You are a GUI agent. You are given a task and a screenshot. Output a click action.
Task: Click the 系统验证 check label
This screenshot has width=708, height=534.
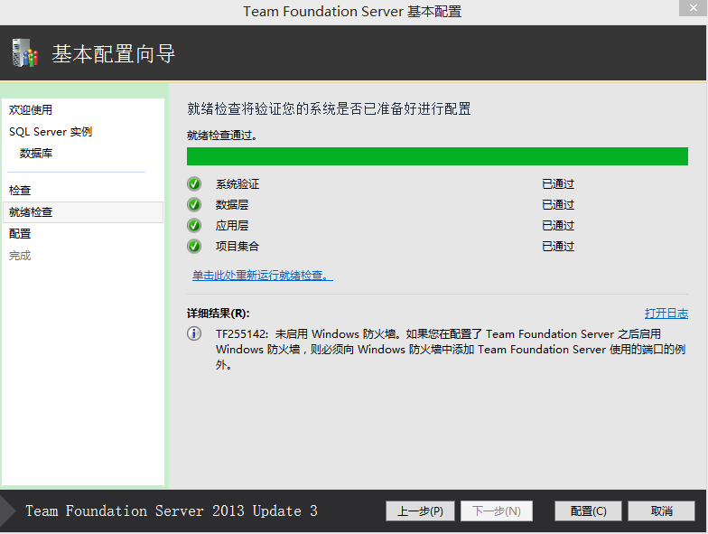pyautogui.click(x=238, y=184)
